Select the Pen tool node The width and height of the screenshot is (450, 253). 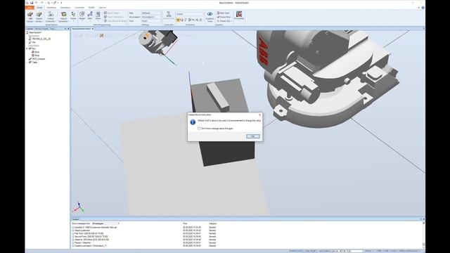click(x=32, y=42)
